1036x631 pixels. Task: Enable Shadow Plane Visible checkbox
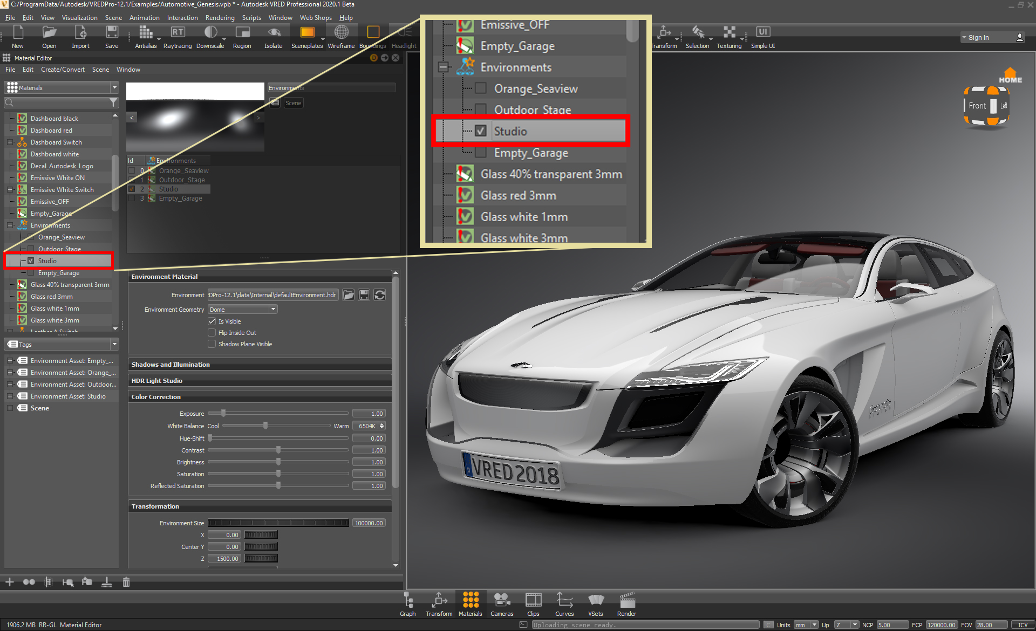[212, 344]
